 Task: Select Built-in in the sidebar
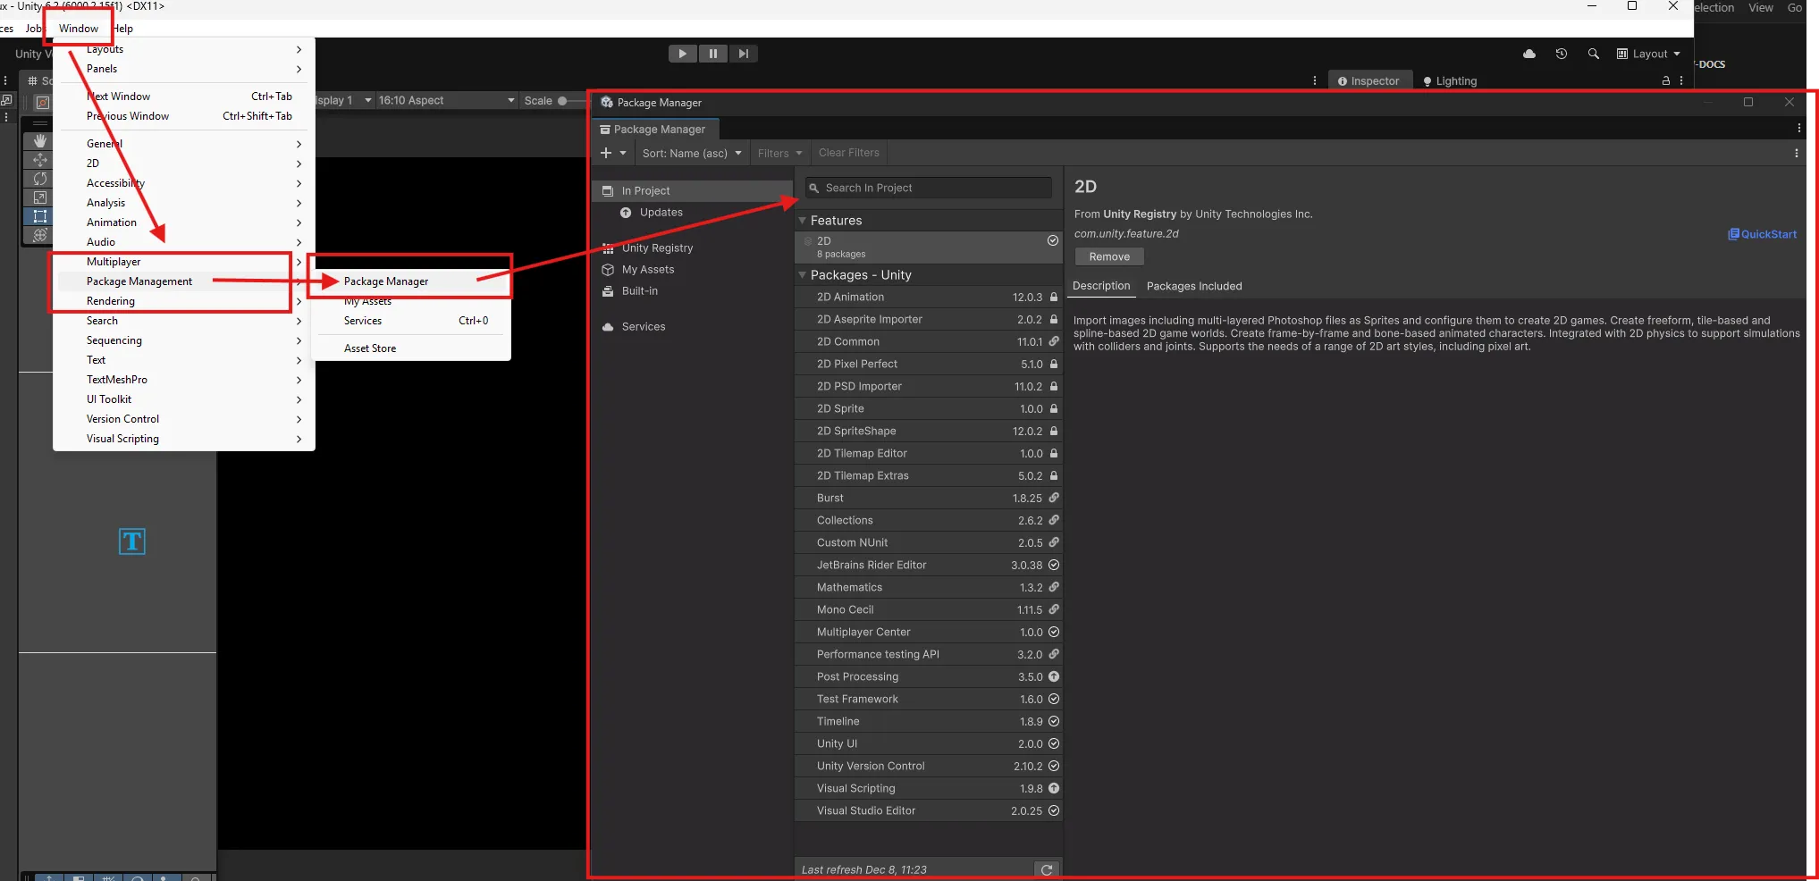(x=692, y=291)
